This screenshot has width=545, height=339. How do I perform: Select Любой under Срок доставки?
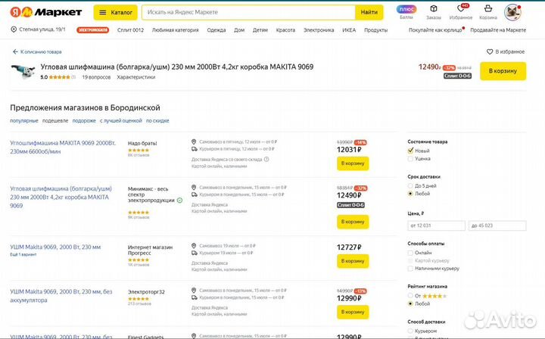(x=410, y=194)
